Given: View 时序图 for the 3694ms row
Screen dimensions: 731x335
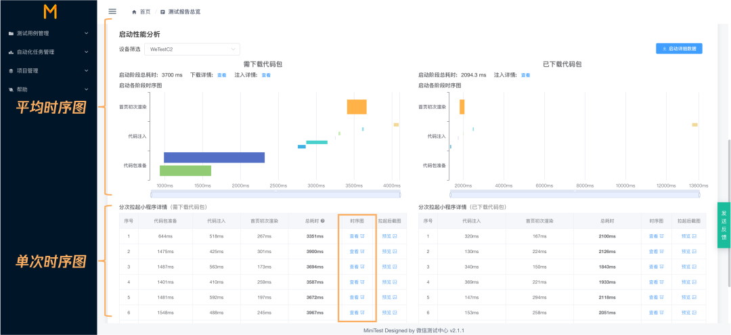Looking at the screenshot, I should 357,267.
